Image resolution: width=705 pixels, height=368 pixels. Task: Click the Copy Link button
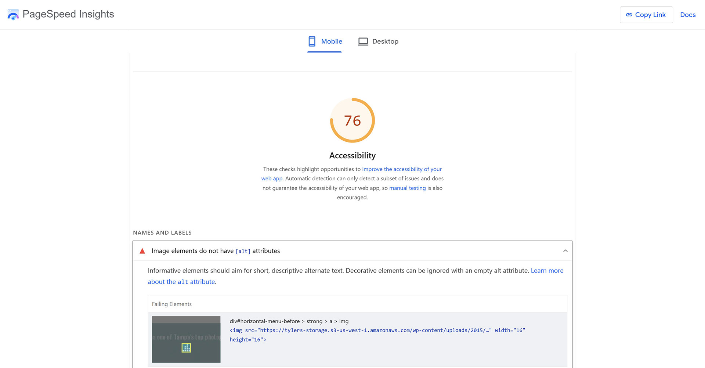coord(646,15)
